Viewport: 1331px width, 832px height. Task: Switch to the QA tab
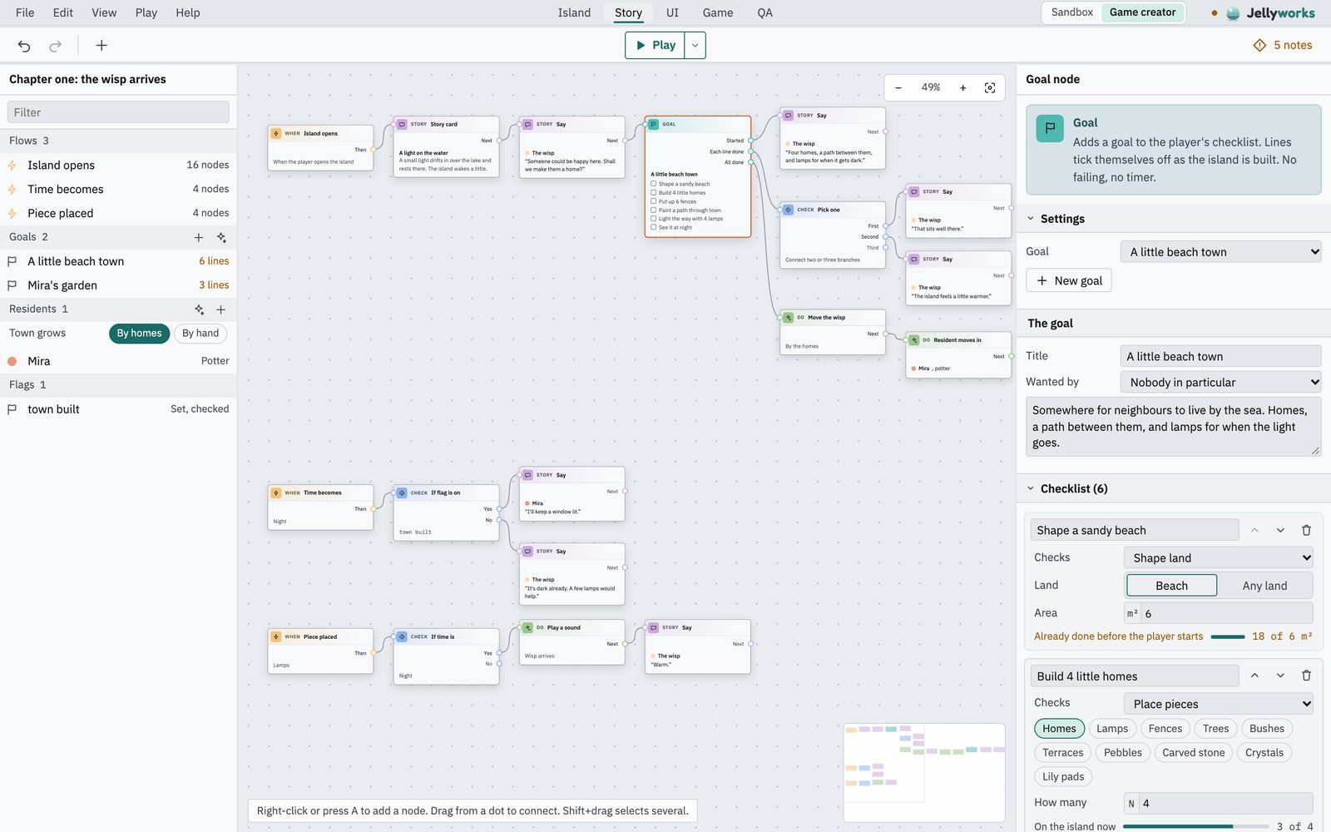(764, 12)
